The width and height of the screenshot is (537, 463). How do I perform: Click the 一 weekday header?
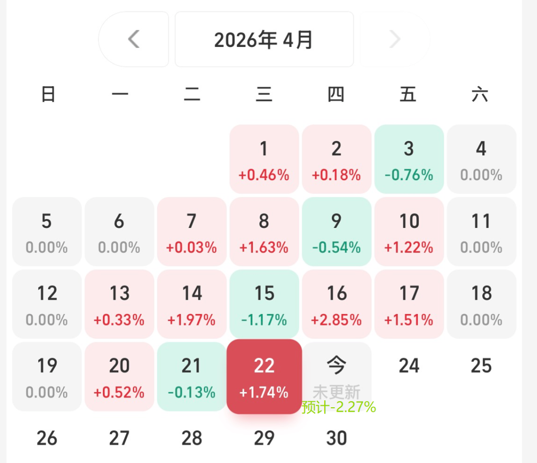pos(120,94)
